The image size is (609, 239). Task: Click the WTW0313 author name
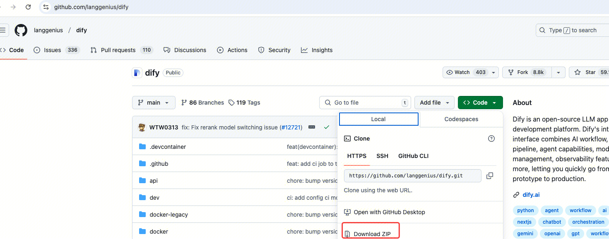tap(164, 127)
